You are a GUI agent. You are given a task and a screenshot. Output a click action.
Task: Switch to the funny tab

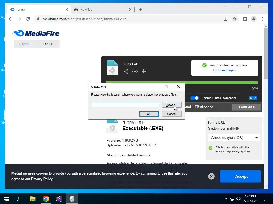pos(38,10)
